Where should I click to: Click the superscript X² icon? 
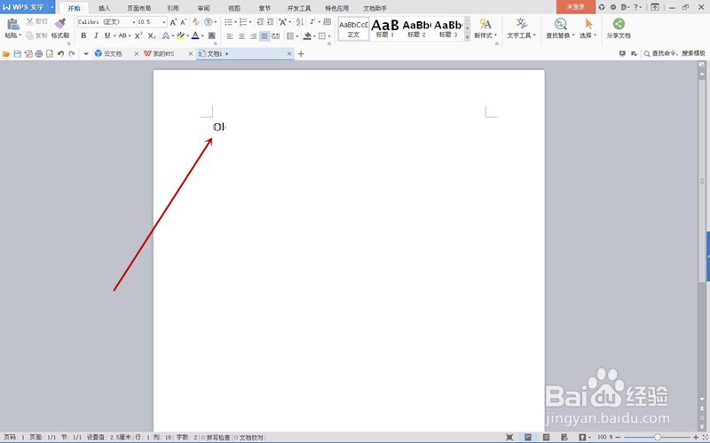pyautogui.click(x=138, y=35)
